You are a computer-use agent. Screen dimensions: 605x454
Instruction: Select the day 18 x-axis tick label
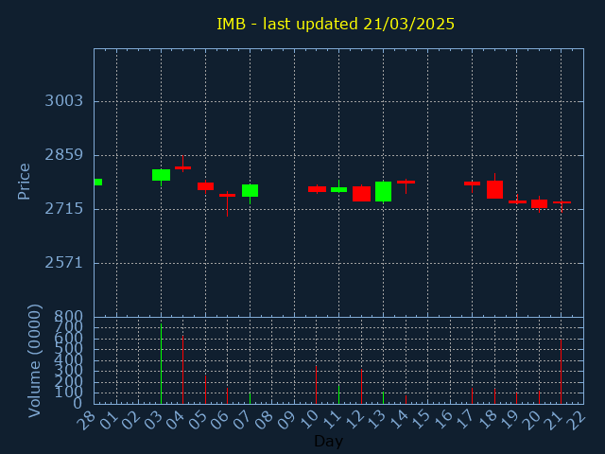click(x=487, y=420)
